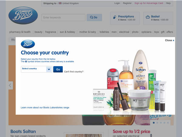Click Sign up for Advantage Card link
The width and height of the screenshot is (182, 137).
point(149,3)
